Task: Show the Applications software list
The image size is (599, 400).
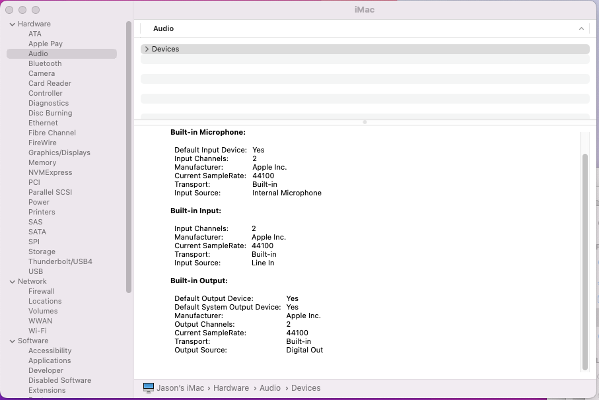Action: pyautogui.click(x=50, y=361)
